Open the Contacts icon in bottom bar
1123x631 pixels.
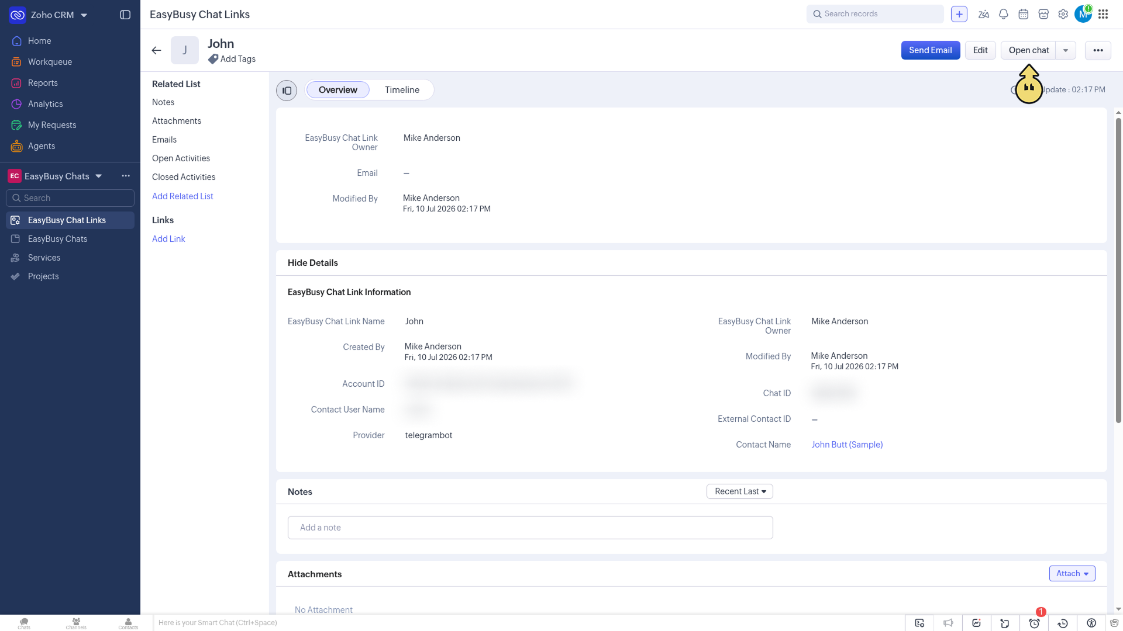128,623
